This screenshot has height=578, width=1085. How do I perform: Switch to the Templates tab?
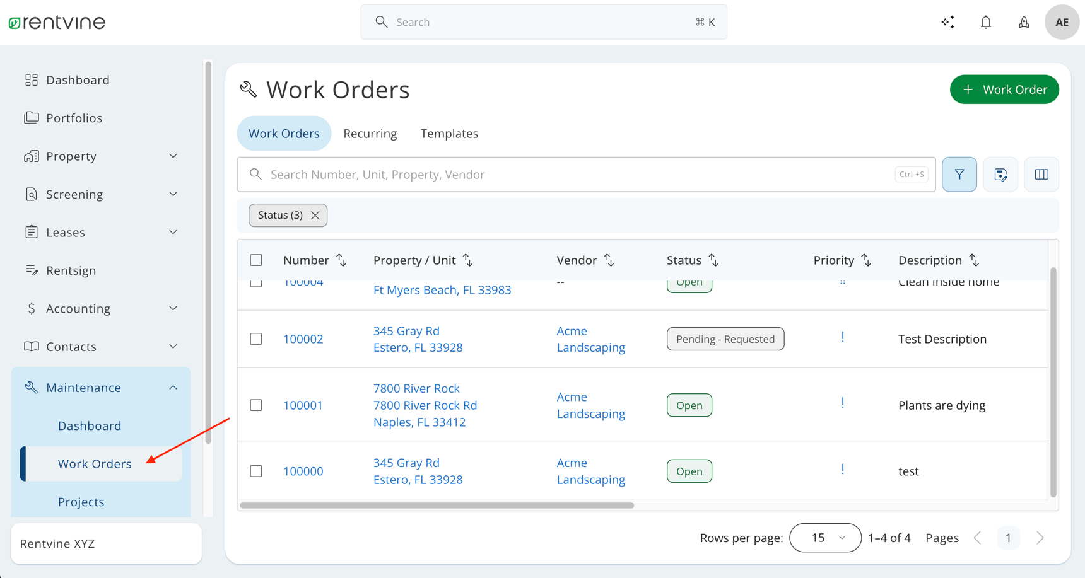pos(449,133)
